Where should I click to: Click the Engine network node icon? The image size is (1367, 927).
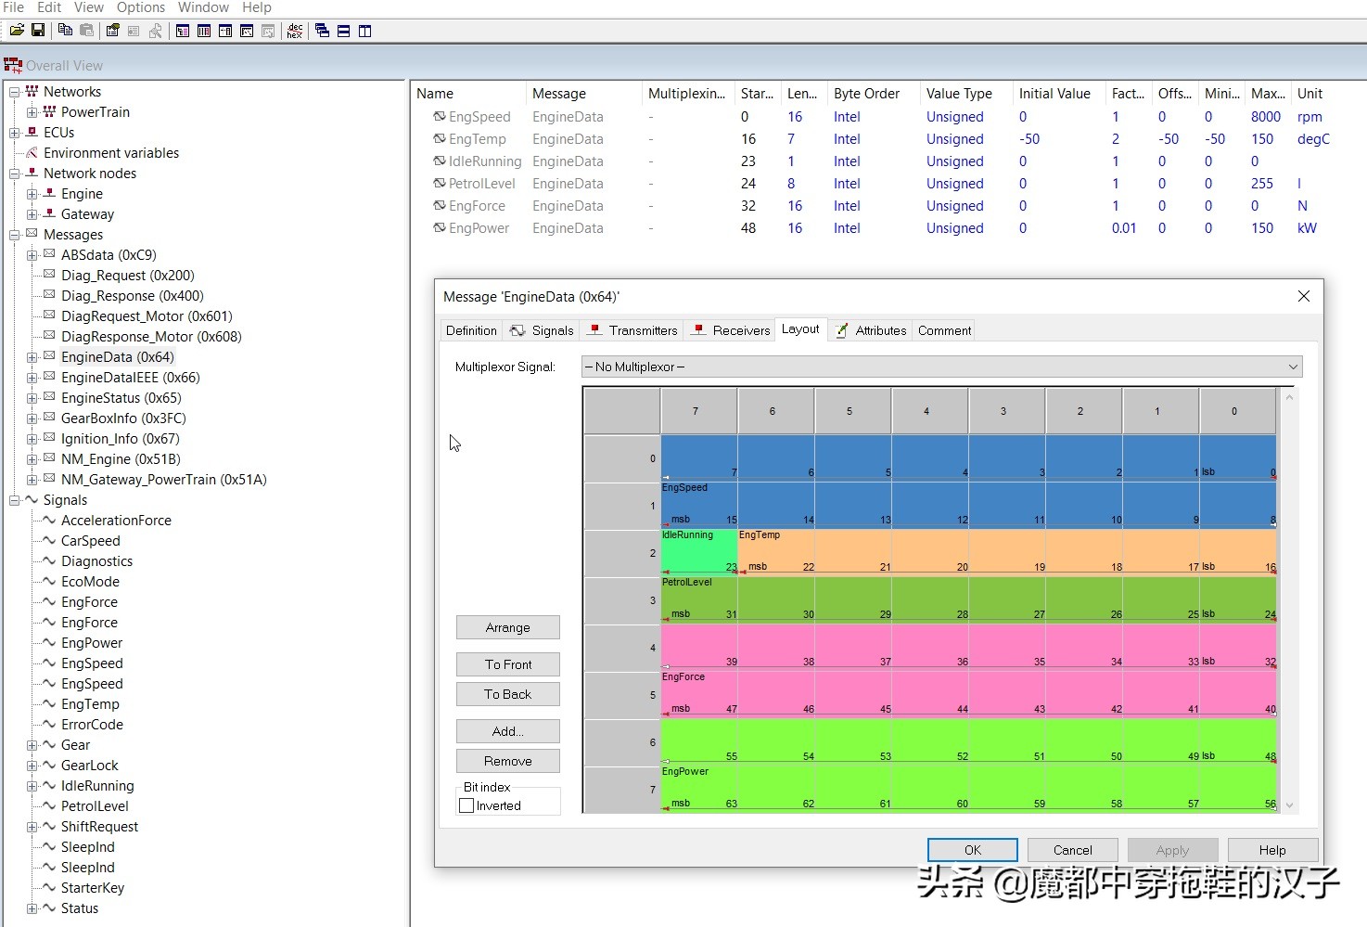point(50,193)
